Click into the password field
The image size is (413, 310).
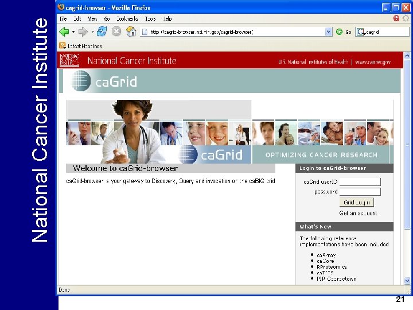[x=360, y=192]
